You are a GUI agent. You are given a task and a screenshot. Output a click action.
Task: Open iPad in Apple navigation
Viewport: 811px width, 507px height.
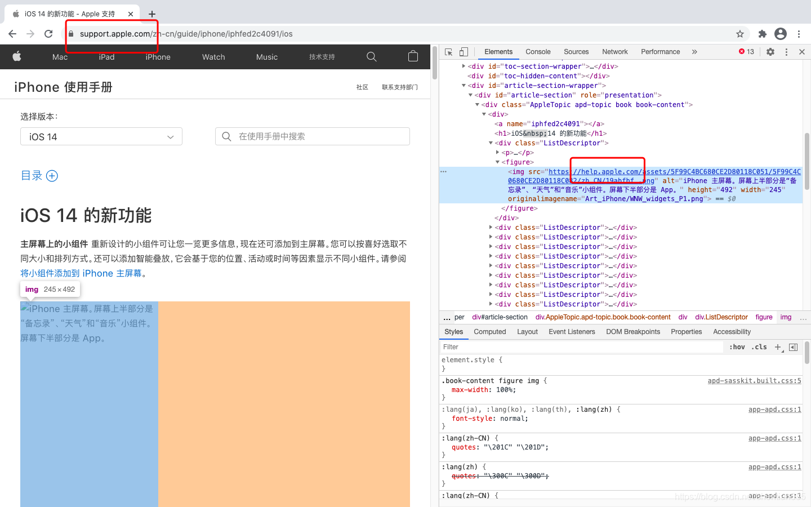pyautogui.click(x=106, y=57)
